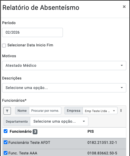
Task: Toggle the select-all Funcionário header checkbox
Action: (6, 131)
